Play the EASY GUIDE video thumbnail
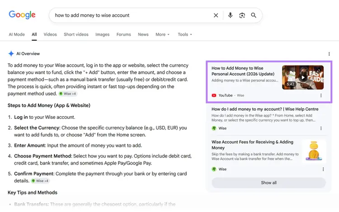Screen dimensions: 339x212 pos(303,77)
